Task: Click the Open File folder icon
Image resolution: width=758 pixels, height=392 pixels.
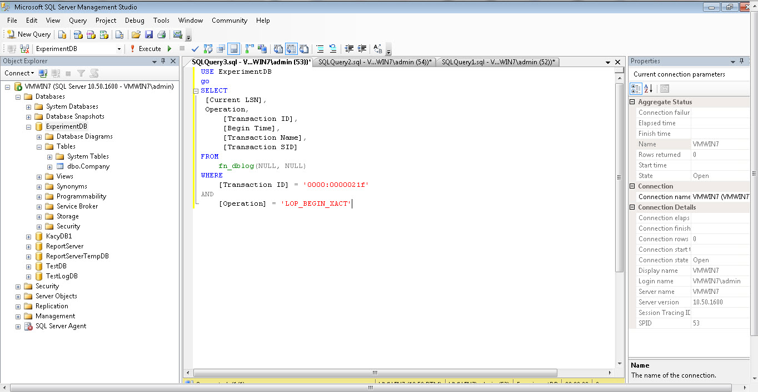Action: tap(136, 34)
